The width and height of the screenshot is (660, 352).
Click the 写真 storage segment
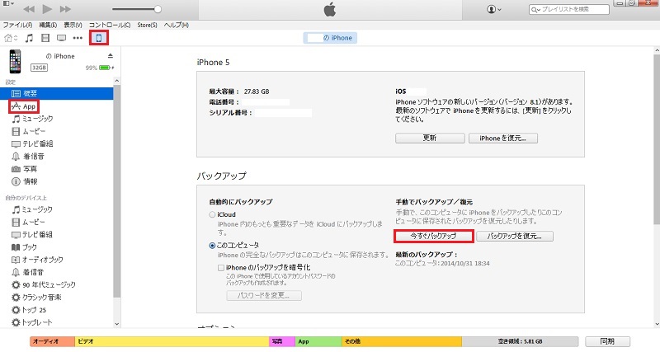click(x=282, y=341)
